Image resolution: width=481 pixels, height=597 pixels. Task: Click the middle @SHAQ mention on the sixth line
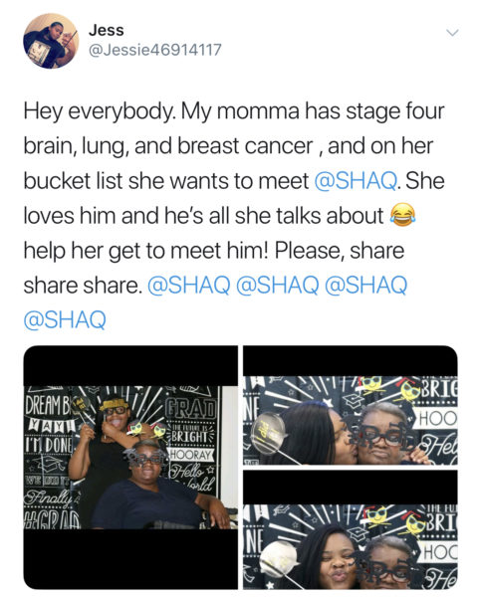[x=277, y=285]
